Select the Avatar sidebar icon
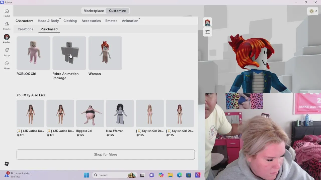Screen dimensions: 321x180 (x=7, y=39)
